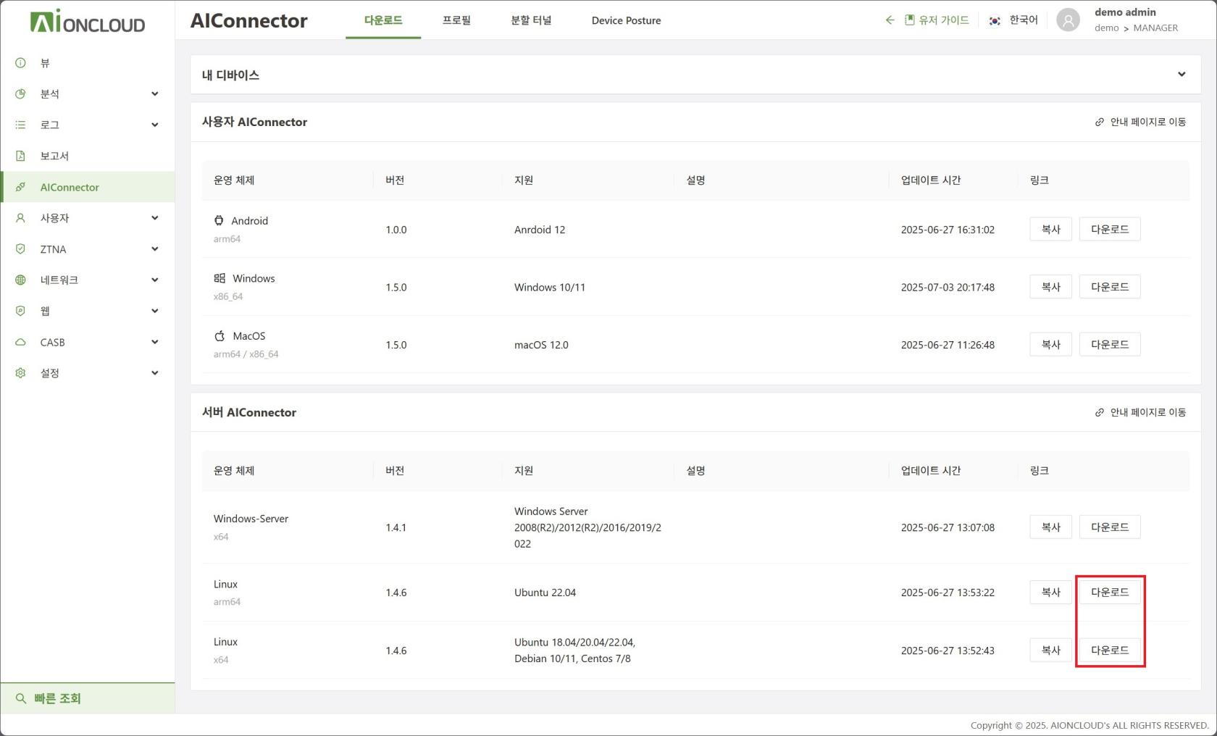Viewport: 1217px width, 736px height.
Task: Expand the 내 디바이스 panel
Action: tap(1181, 75)
